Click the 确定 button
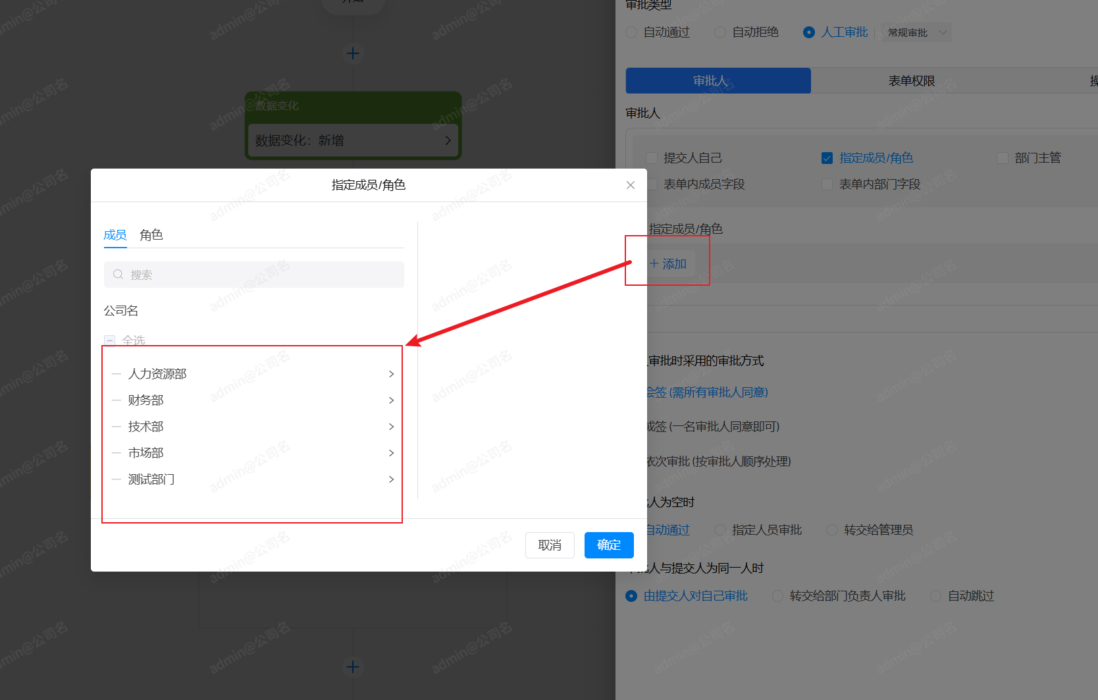 (608, 545)
